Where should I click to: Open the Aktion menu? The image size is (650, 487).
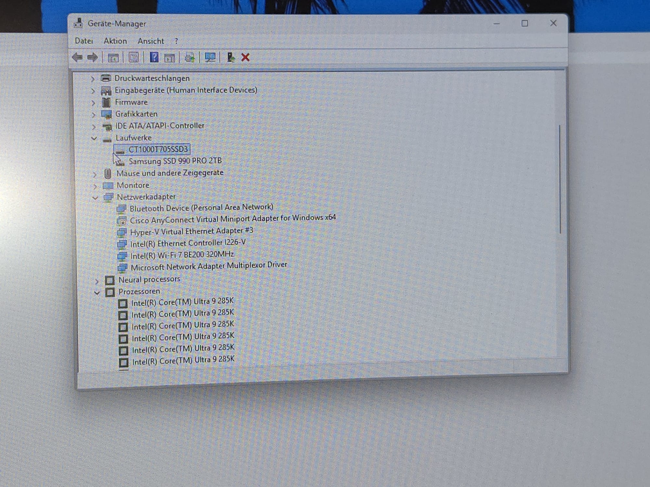tap(115, 41)
